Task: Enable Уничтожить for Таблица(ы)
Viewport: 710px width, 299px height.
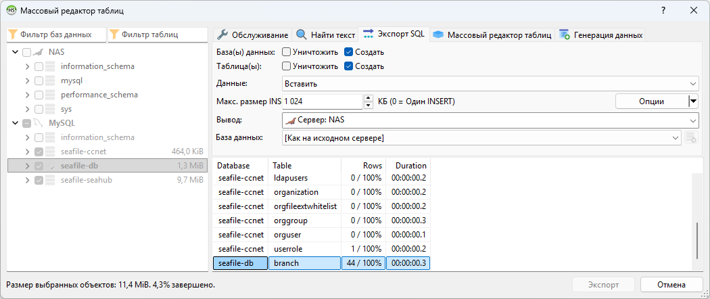Action: coord(286,66)
